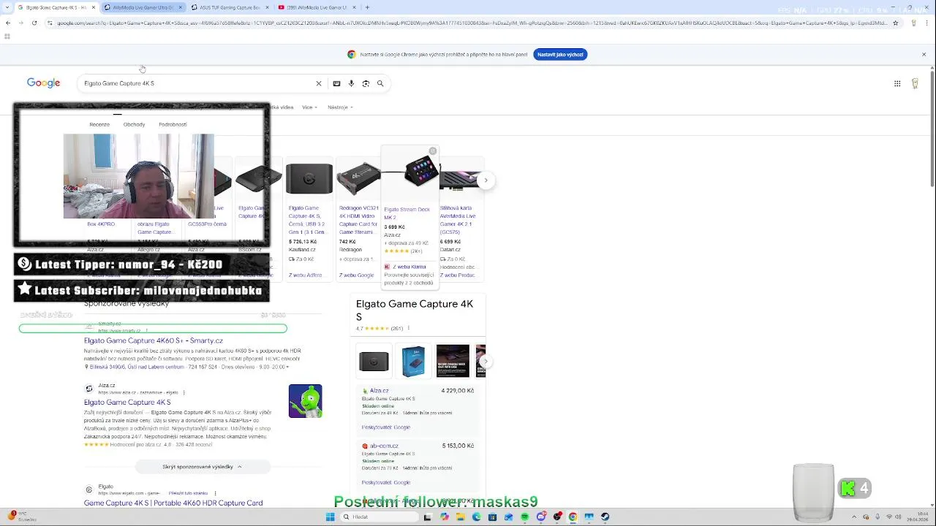Viewport: 936px width, 526px height.
Task: Open Redragon VC321 4K HDMI capture card listing
Action: (x=358, y=220)
